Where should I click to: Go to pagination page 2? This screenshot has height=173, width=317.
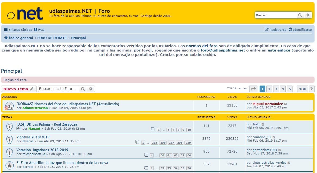pos(269,89)
